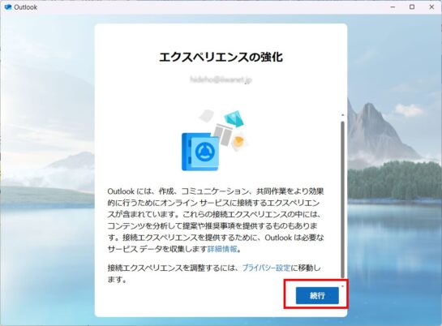Viewport: 442px width, 326px height.
Task: Click the blue safe illustration
Action: pyautogui.click(x=200, y=152)
